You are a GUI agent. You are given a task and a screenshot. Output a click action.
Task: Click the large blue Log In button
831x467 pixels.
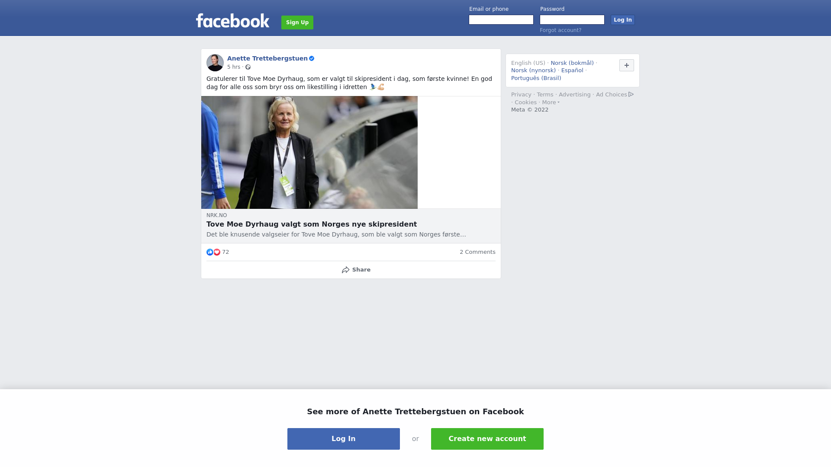344,439
